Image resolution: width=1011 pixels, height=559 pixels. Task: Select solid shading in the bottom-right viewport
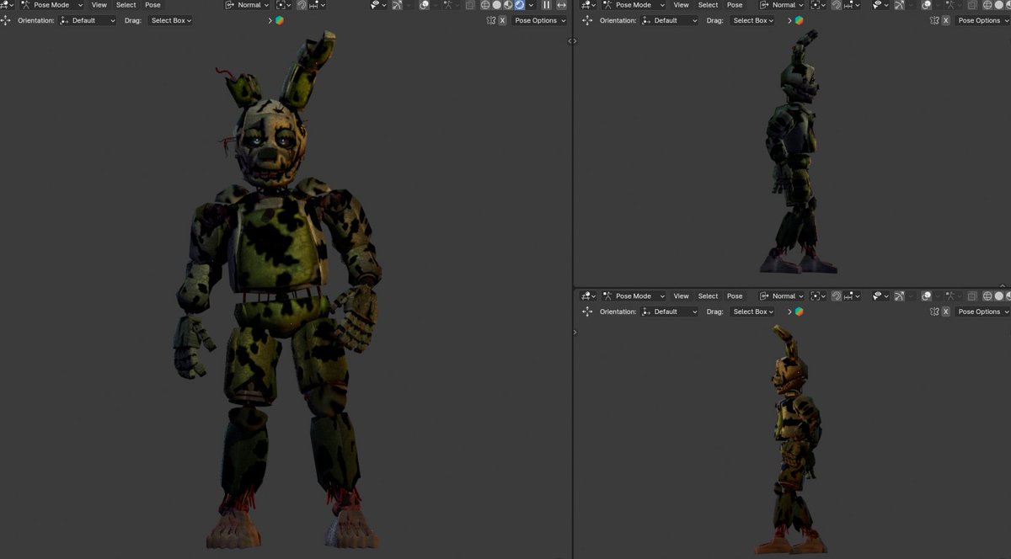pyautogui.click(x=999, y=296)
